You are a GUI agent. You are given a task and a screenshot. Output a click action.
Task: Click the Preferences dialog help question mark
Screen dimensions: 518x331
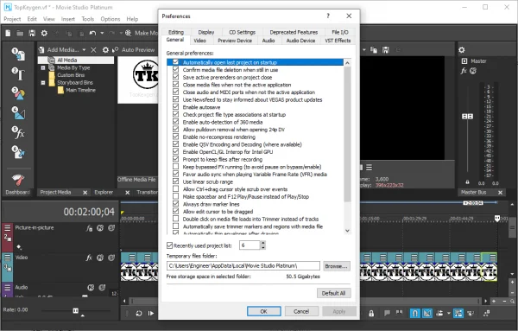[328, 16]
